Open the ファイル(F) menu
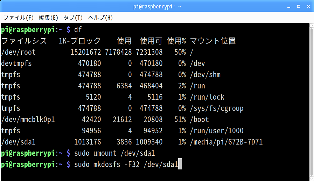 [x=19, y=18]
